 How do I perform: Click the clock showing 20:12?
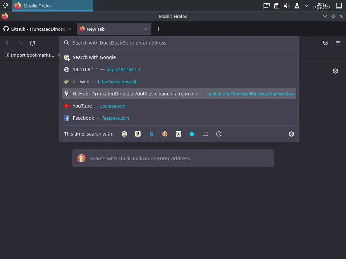click(321, 6)
